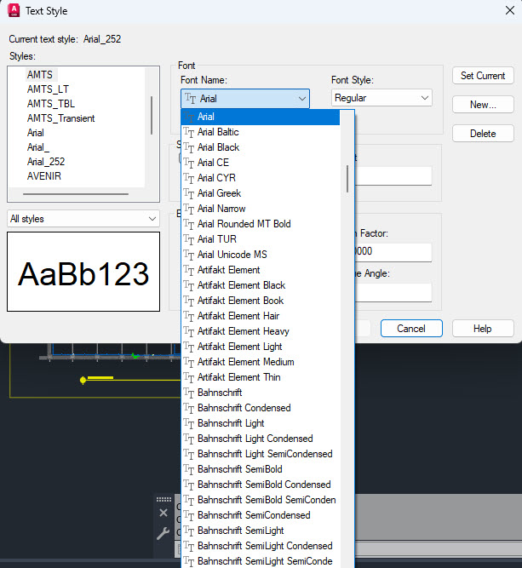This screenshot has width=522, height=568.
Task: Close the Text Style dialog
Action: pos(510,10)
